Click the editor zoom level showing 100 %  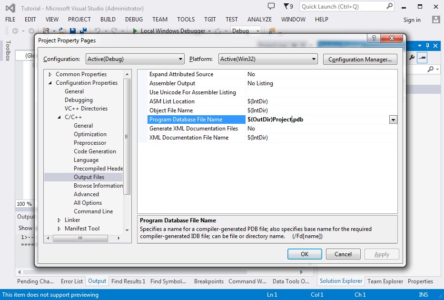[24, 204]
